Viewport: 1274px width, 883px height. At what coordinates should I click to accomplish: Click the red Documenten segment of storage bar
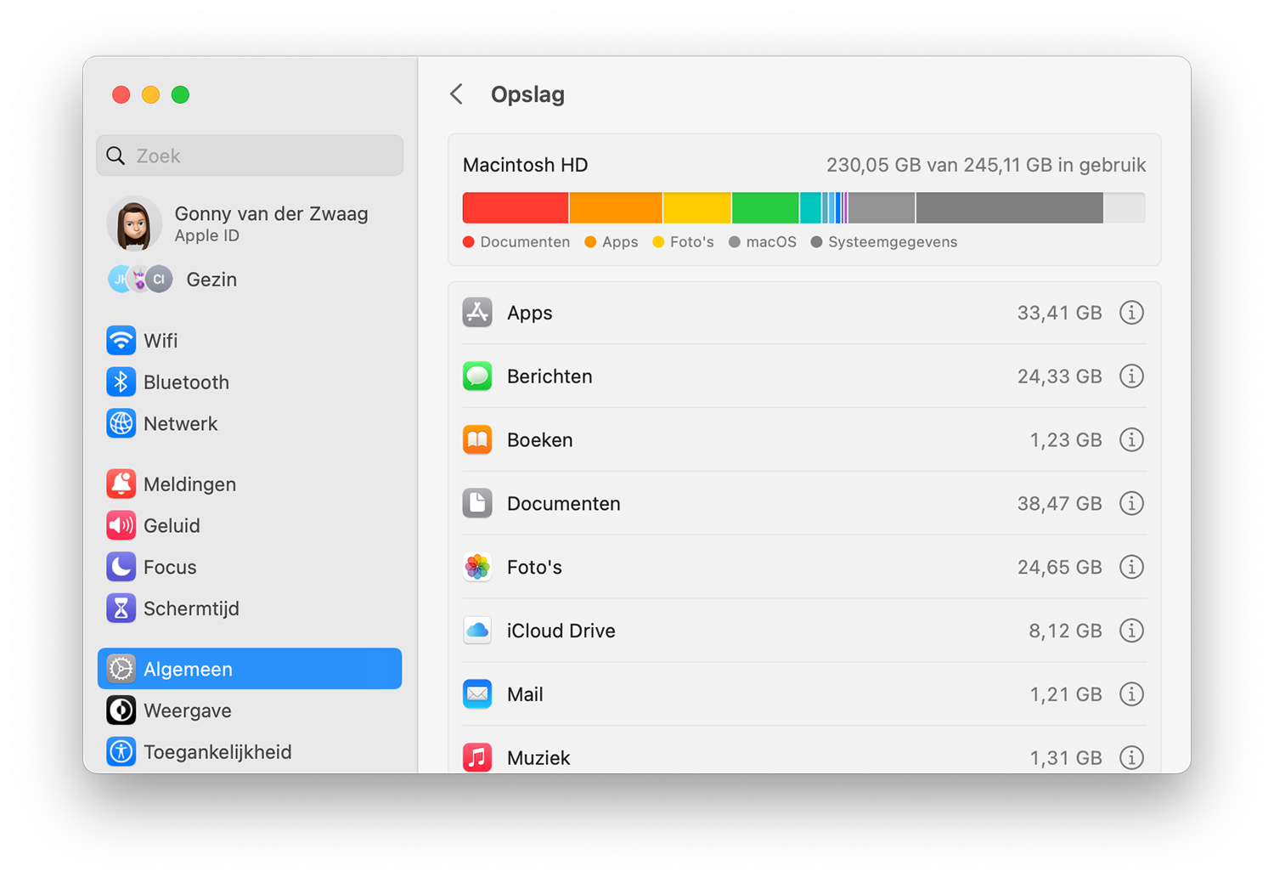(x=516, y=208)
